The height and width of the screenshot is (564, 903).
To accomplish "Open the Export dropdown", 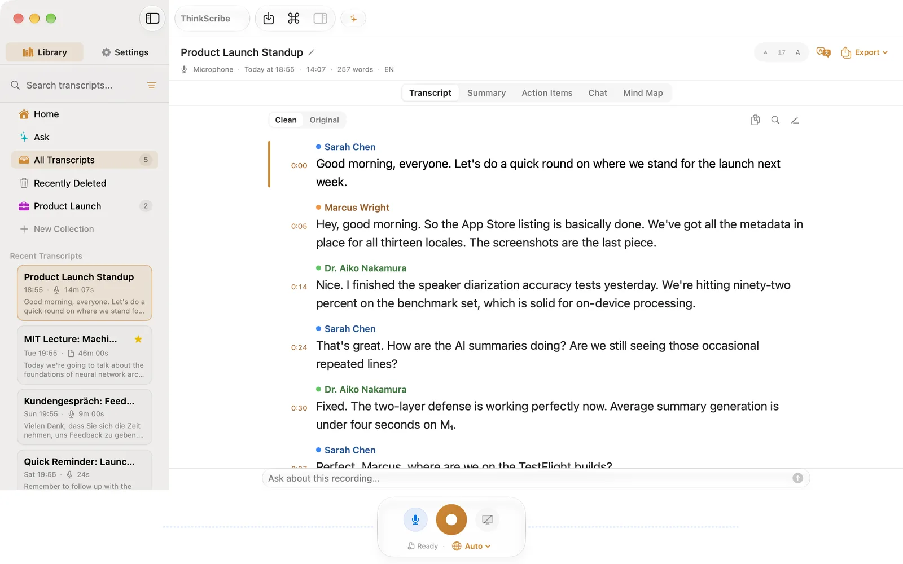I will (864, 52).
